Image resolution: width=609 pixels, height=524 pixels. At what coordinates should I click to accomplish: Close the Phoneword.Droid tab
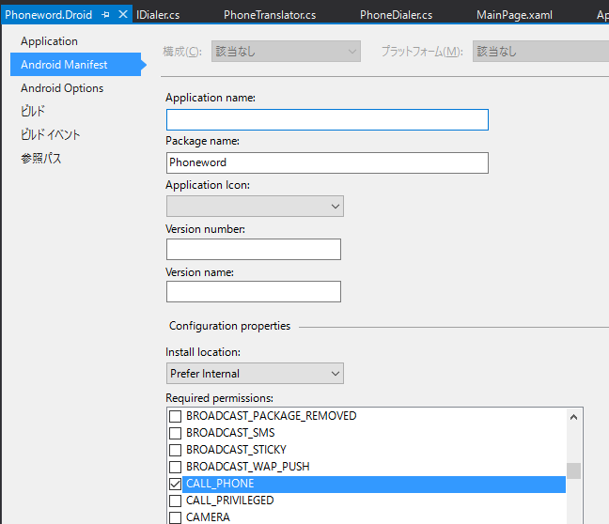pyautogui.click(x=123, y=15)
